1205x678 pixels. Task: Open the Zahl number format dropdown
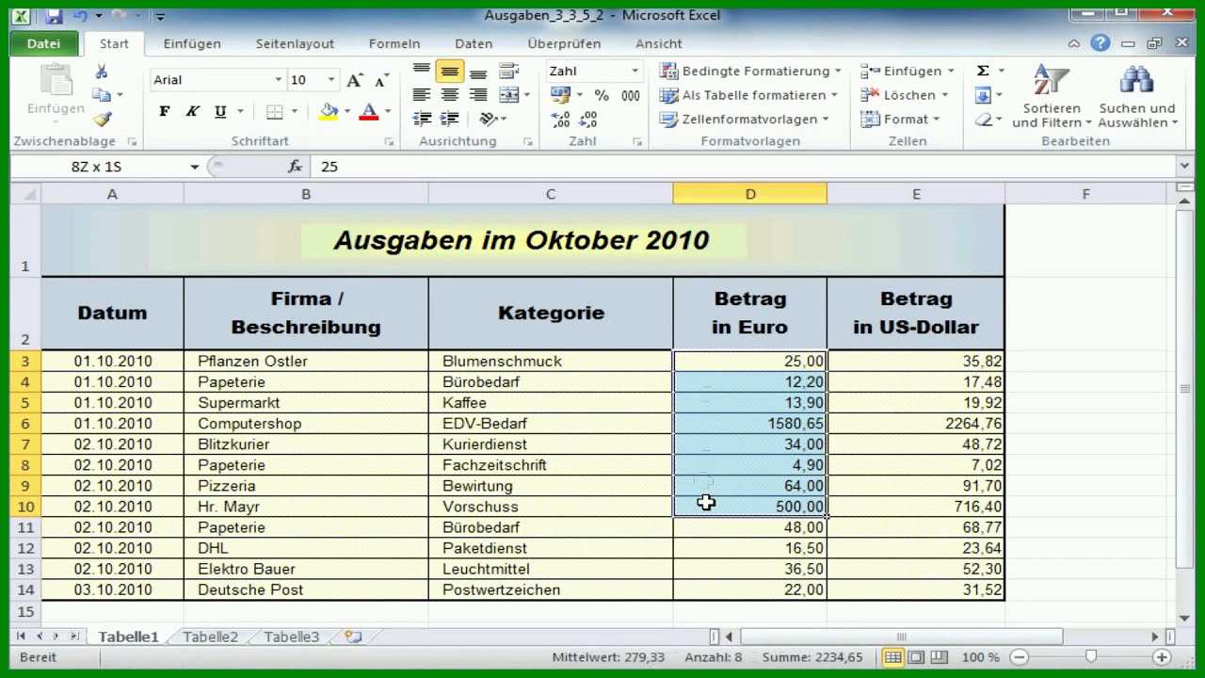pyautogui.click(x=635, y=72)
